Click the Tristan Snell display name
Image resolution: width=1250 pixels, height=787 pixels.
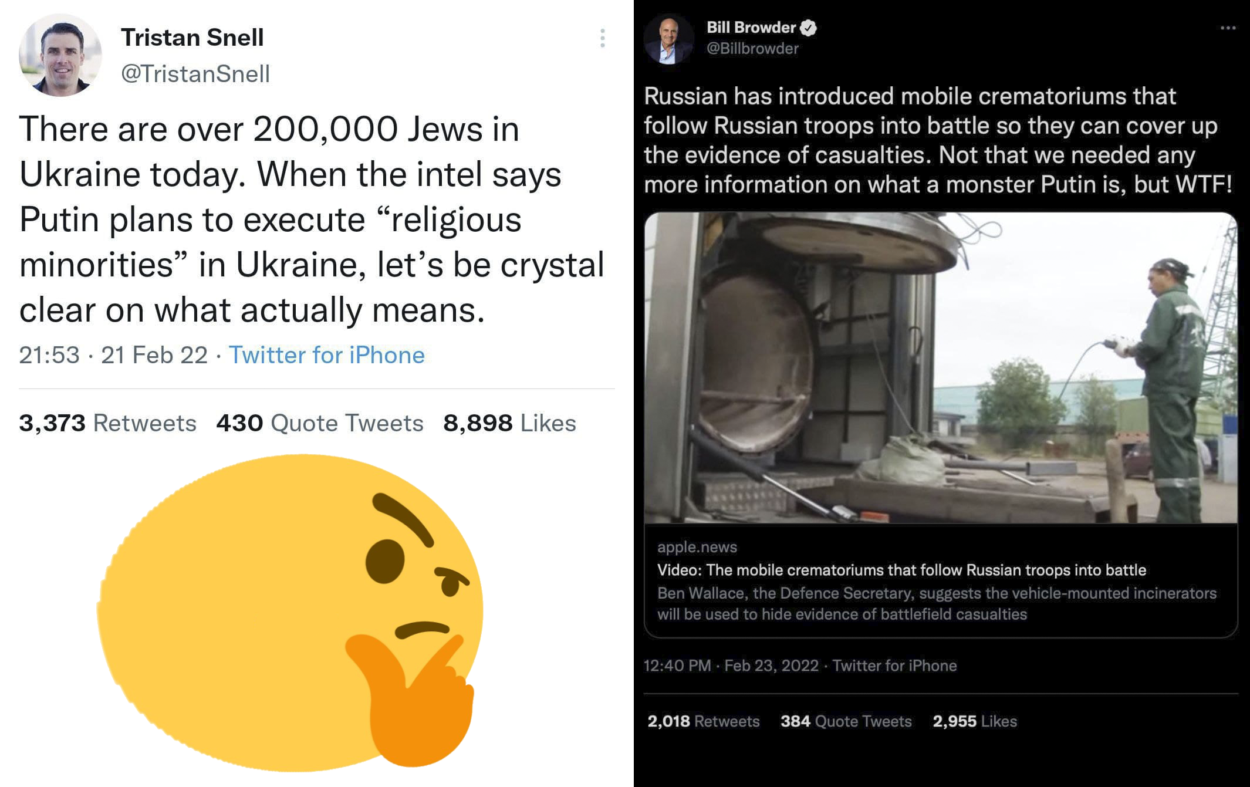tap(192, 38)
